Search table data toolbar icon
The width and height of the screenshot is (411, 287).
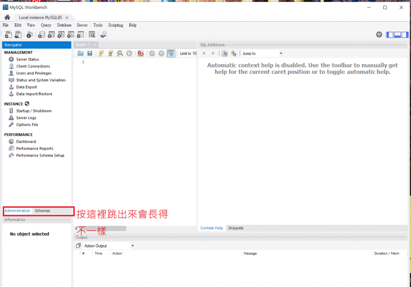[92, 34]
